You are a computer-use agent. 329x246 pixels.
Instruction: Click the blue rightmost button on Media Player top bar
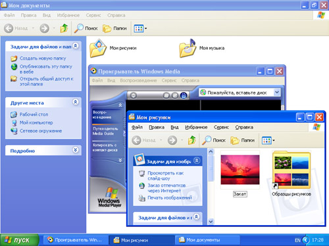(x=184, y=96)
